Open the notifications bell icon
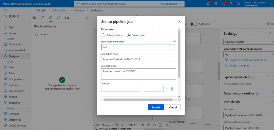 (208, 4)
